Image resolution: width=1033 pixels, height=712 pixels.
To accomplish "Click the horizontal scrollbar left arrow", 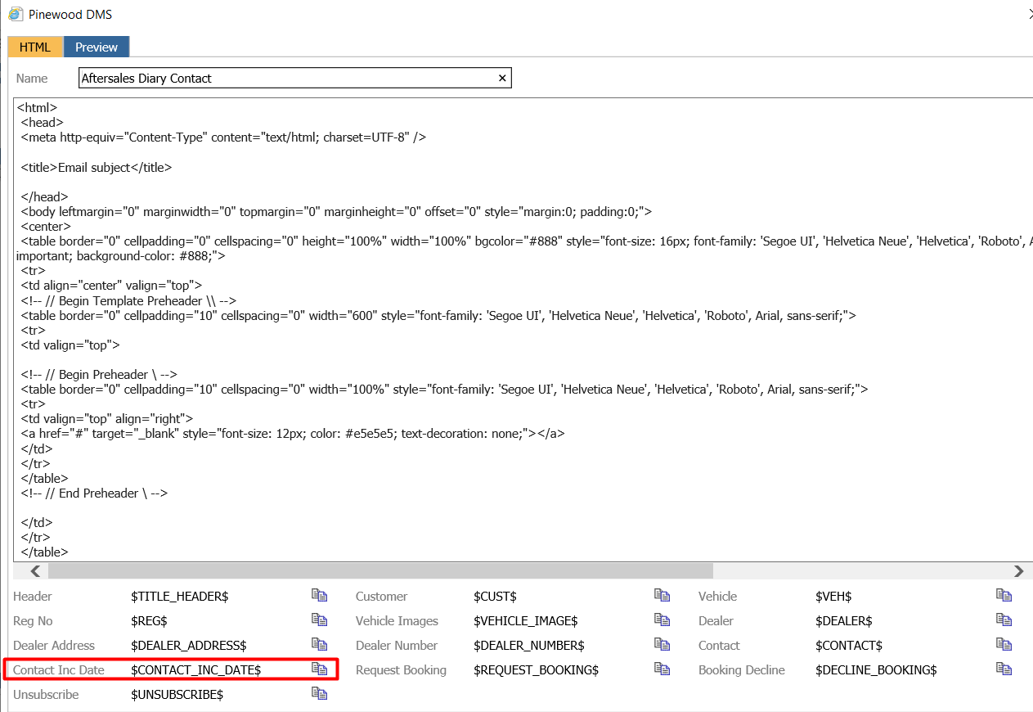I will coord(35,570).
